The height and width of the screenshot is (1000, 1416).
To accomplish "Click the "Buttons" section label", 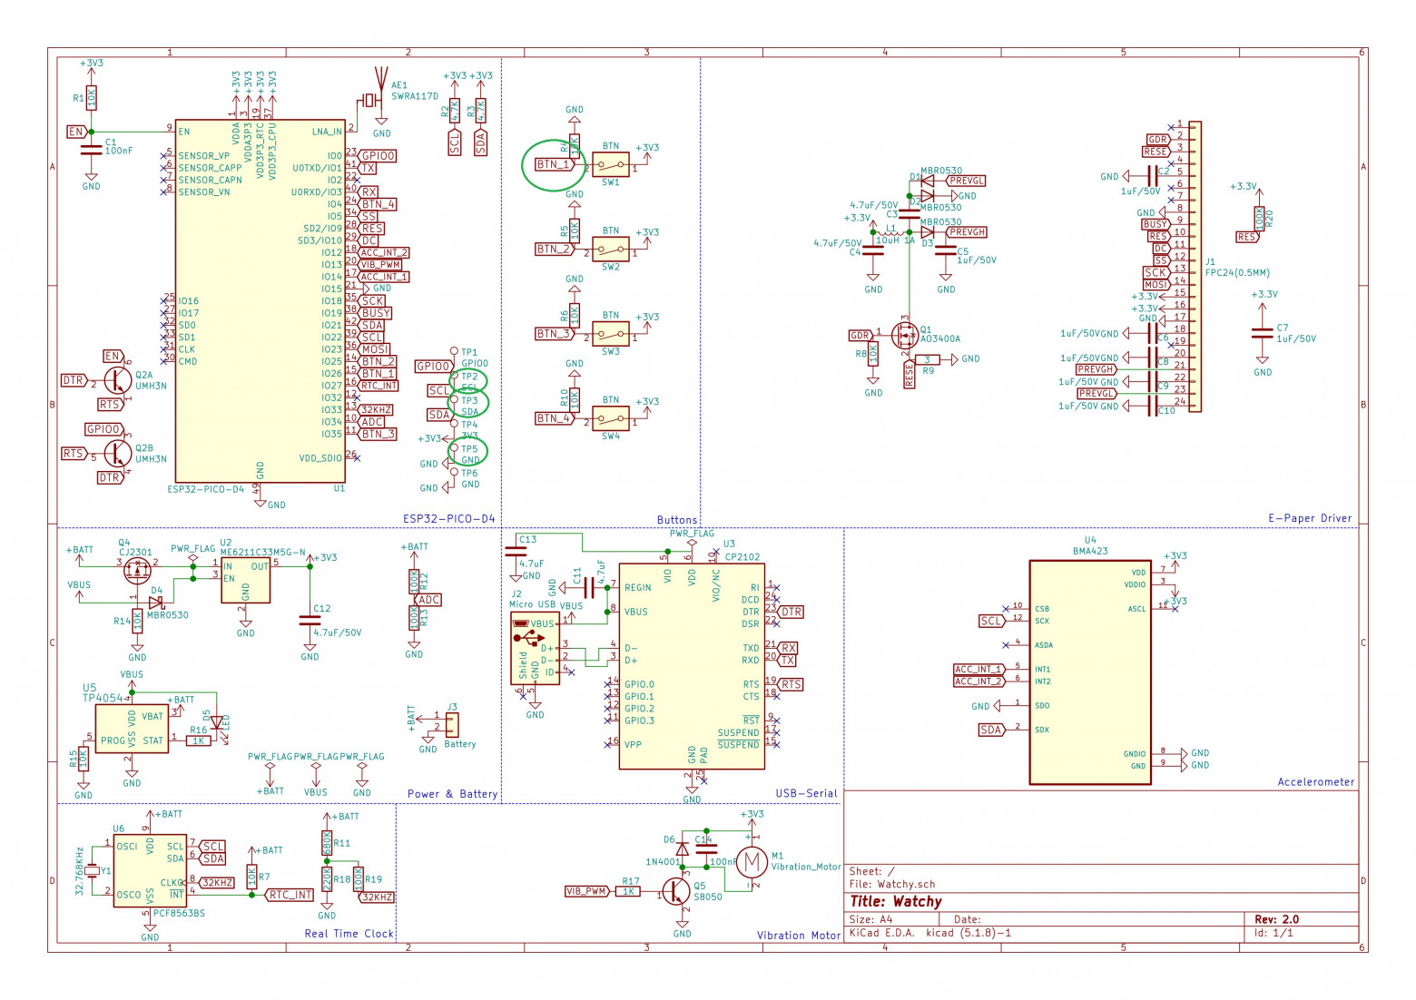I will 677,520.
